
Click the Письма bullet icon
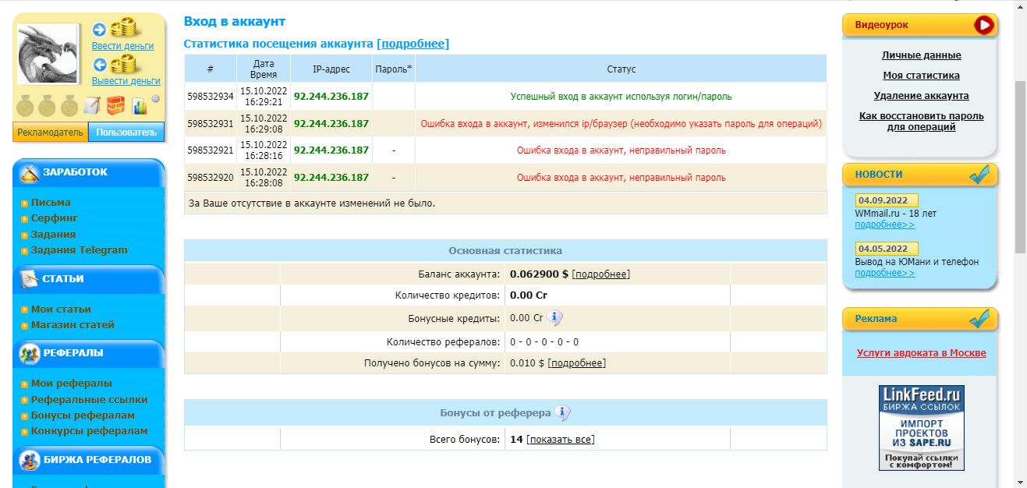(x=25, y=203)
